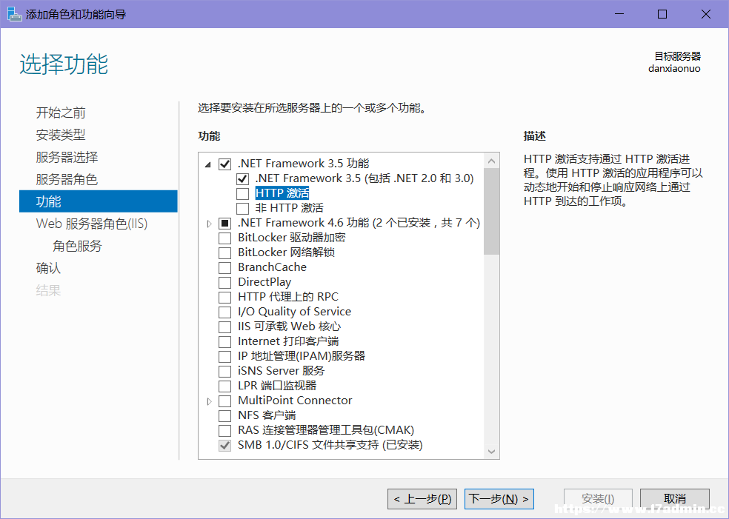This screenshot has width=729, height=519.
Task: Check the MultiPoint Connector checkbox
Action: pyautogui.click(x=225, y=401)
